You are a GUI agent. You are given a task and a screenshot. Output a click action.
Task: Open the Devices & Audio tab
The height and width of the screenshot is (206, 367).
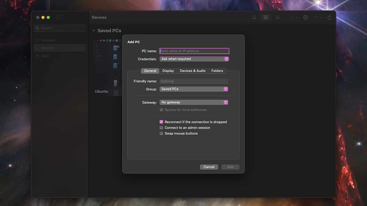point(192,70)
